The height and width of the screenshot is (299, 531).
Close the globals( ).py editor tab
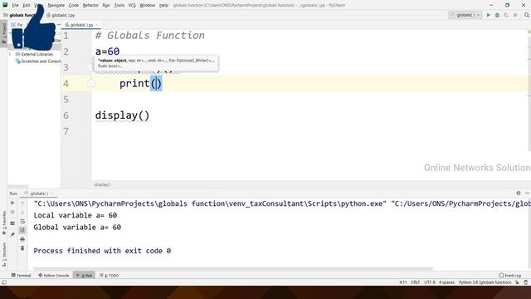pyautogui.click(x=96, y=25)
